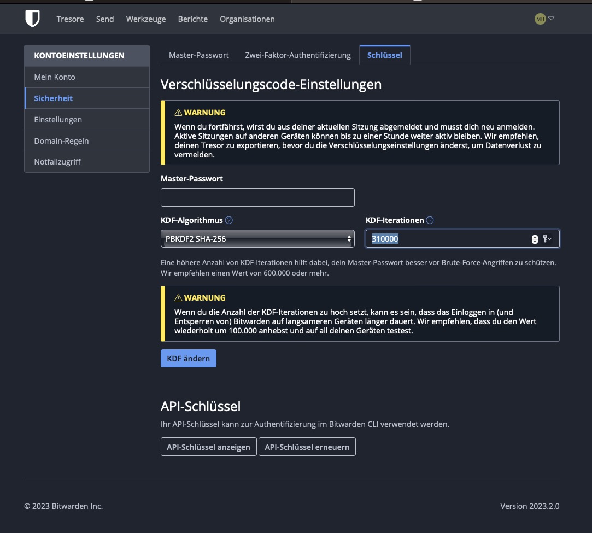The height and width of the screenshot is (533, 592).
Task: Switch to the Master-Passwort tab
Action: tap(198, 55)
